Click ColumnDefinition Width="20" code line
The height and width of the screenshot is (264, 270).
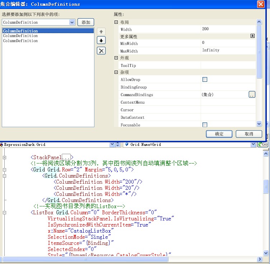tap(97, 188)
